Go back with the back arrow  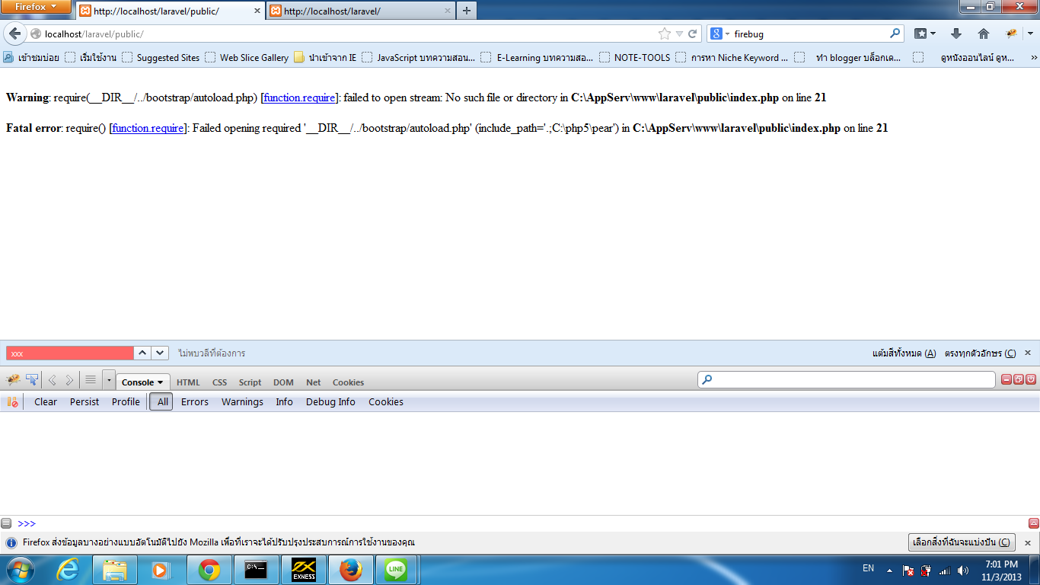15,34
